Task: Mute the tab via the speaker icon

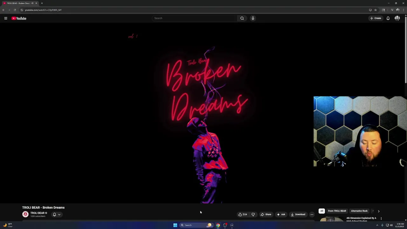Action: tap(32, 3)
